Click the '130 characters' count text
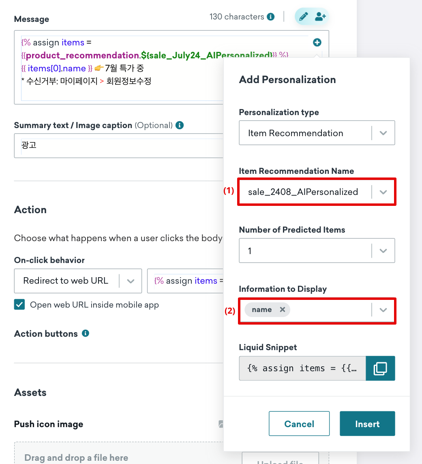The image size is (422, 464). 237,17
